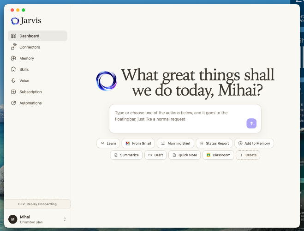The height and width of the screenshot is (231, 304).
Task: Click the sunrise icon on Morning Brief
Action: [163, 143]
